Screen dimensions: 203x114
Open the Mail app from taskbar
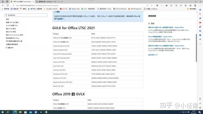click(x=31, y=112)
